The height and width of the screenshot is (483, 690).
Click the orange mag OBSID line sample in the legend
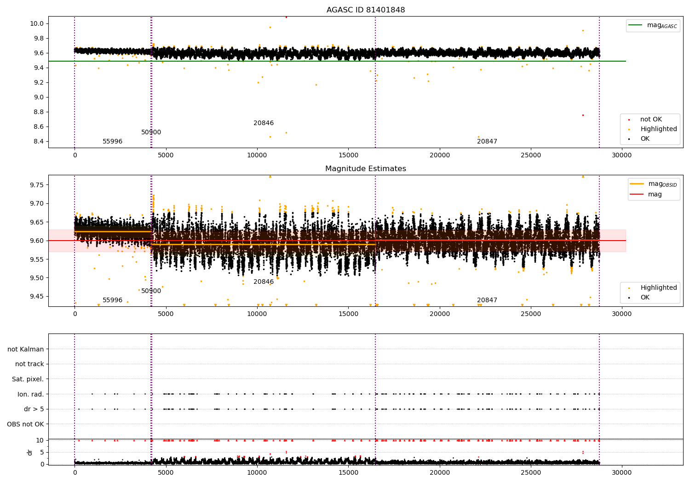tap(637, 184)
